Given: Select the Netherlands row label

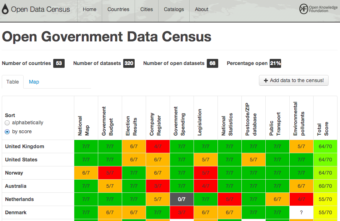Looking at the screenshot, I should pos(19,199).
